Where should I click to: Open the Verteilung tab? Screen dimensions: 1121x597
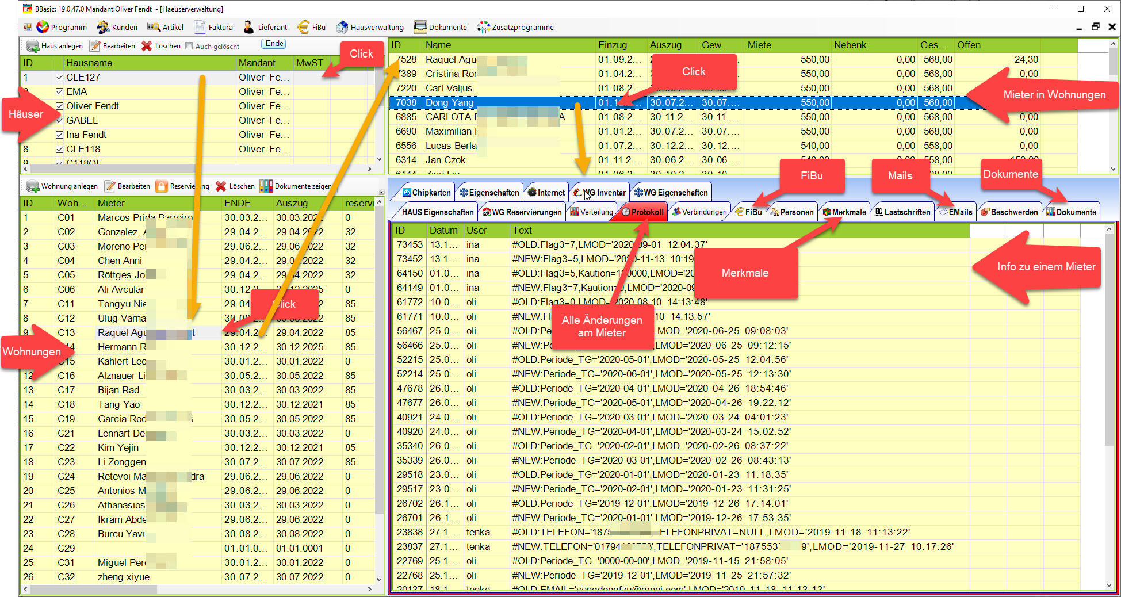(592, 212)
